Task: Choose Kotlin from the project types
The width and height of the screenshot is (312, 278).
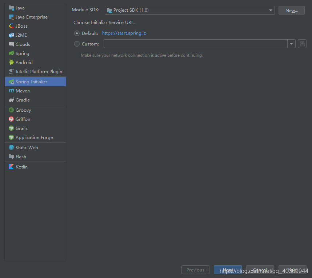Action: tap(22, 167)
